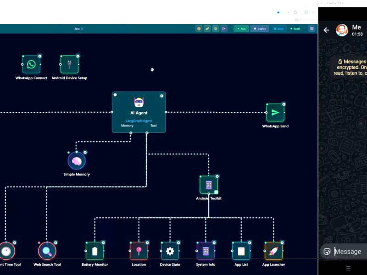The image size is (367, 275).
Task: Open the grid panel icon in toolbar
Action: [x=312, y=28]
